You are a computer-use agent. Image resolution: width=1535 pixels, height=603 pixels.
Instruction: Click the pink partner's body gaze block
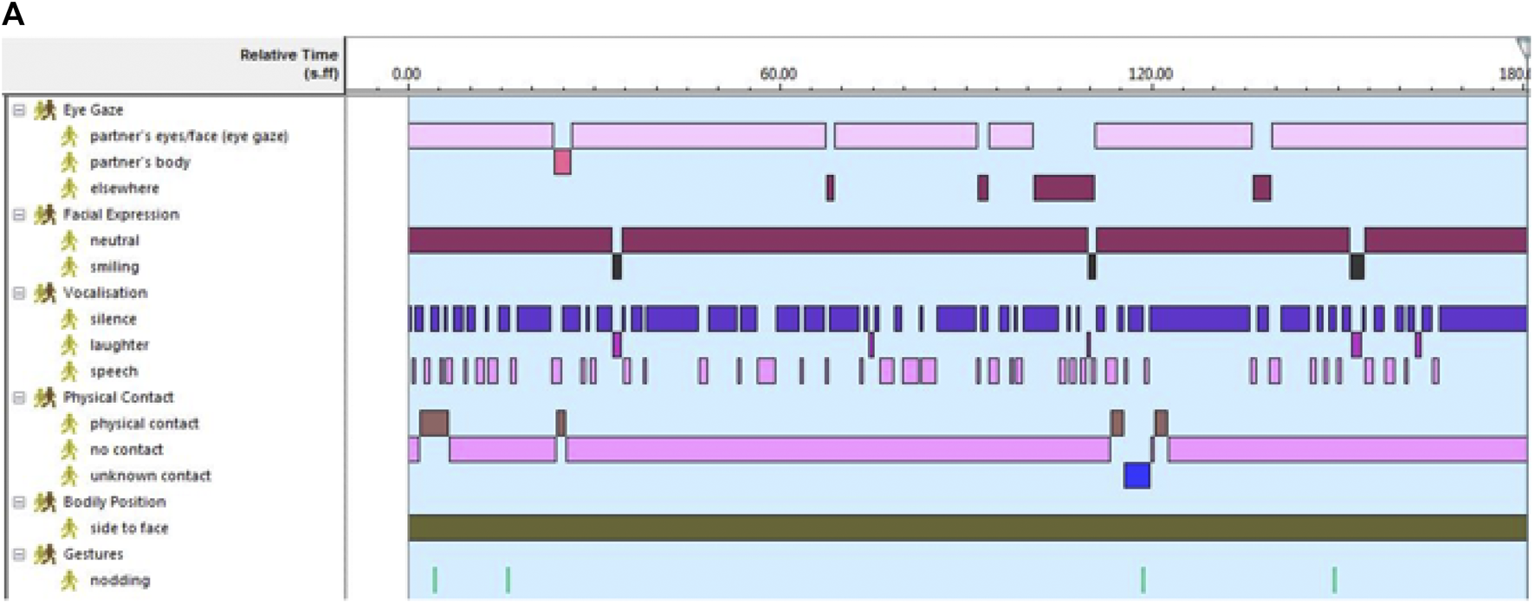[562, 162]
